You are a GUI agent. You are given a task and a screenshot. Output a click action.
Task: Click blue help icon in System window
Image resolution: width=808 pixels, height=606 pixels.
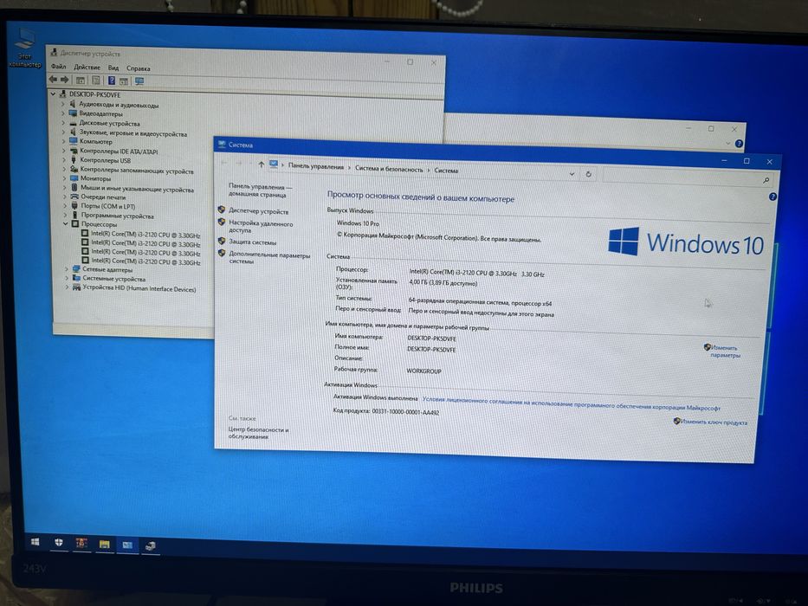click(x=772, y=197)
